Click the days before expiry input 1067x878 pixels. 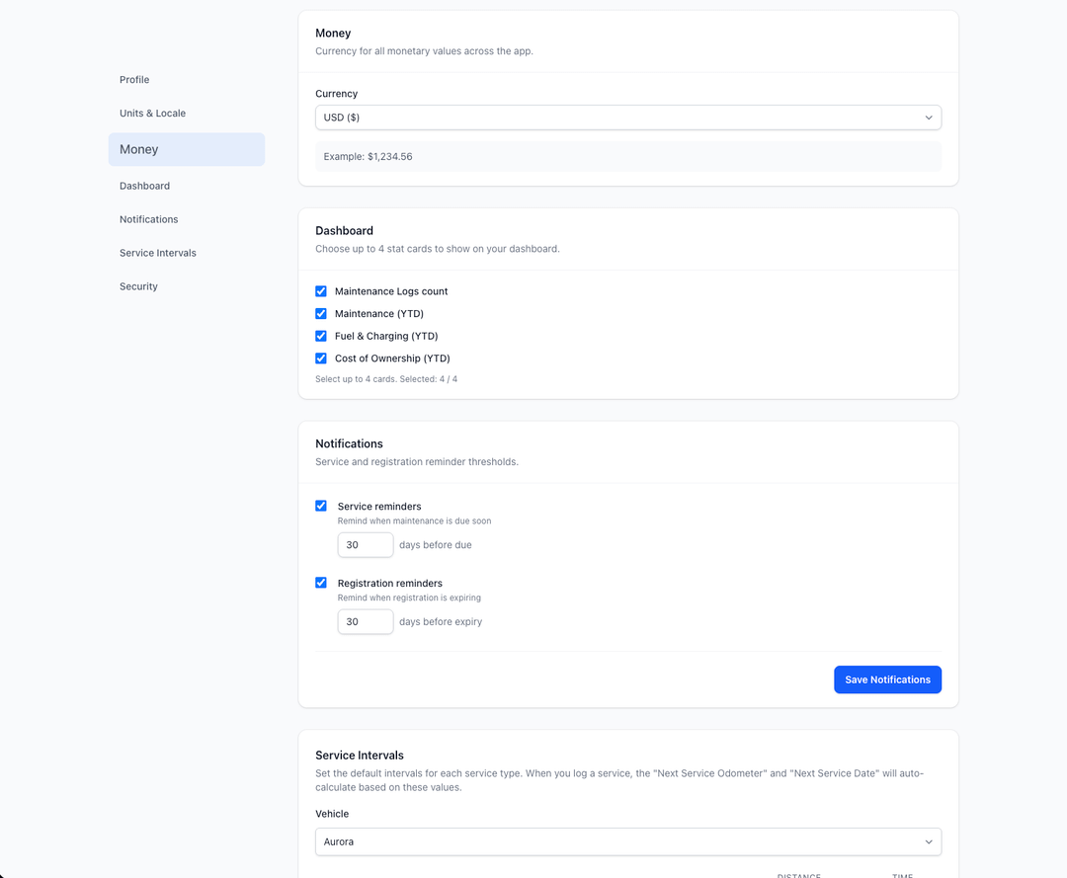pos(365,622)
